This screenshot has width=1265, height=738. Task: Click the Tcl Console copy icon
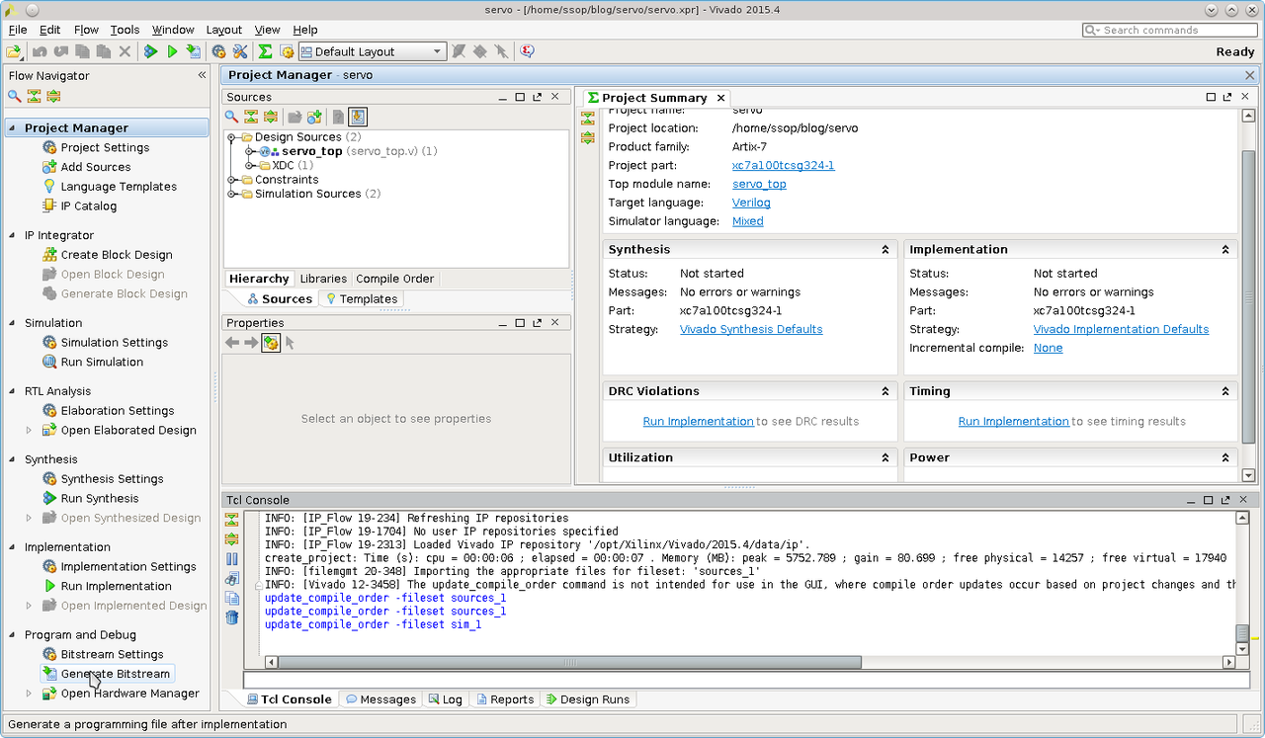point(232,598)
